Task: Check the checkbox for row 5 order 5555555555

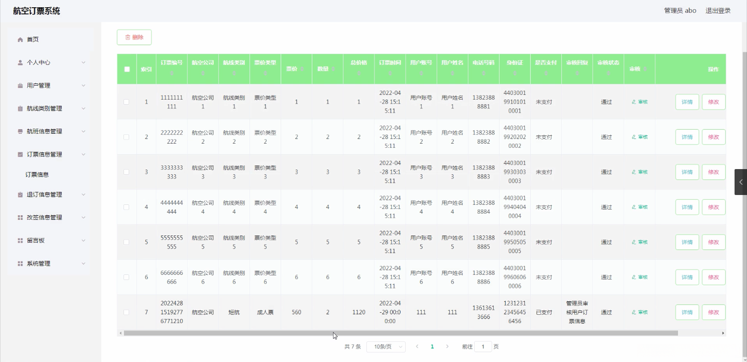Action: tap(127, 242)
